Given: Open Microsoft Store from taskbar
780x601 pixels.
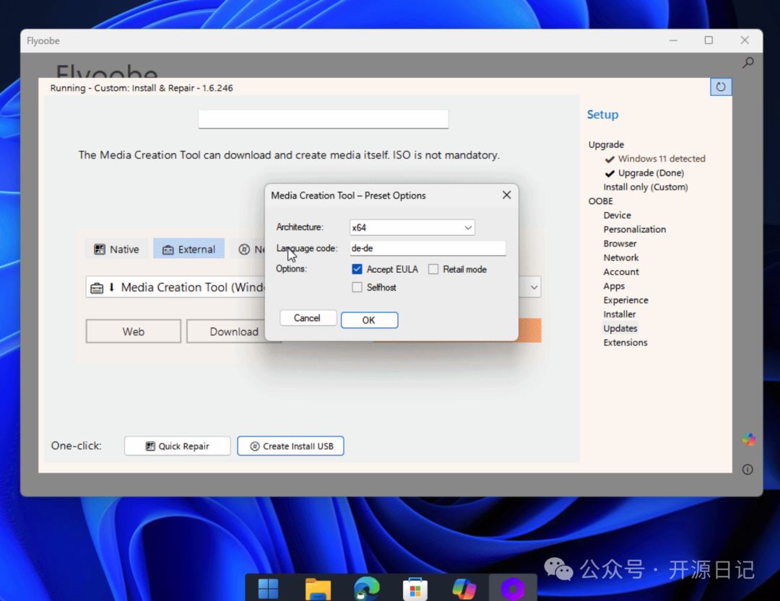Looking at the screenshot, I should tap(415, 588).
